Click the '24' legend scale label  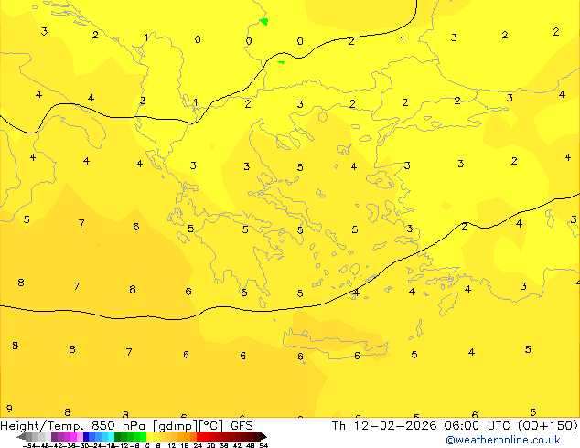pyautogui.click(x=198, y=445)
